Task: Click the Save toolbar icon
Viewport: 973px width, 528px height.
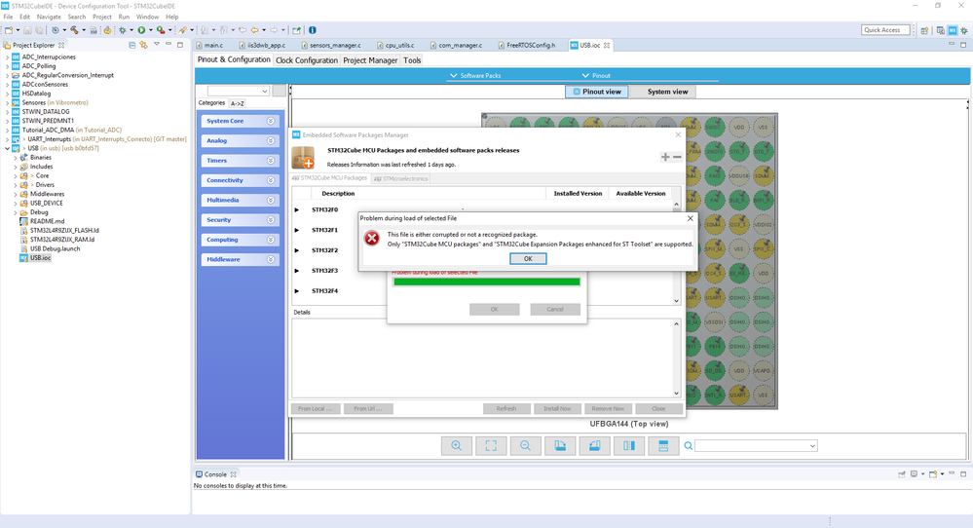Action: pyautogui.click(x=27, y=30)
